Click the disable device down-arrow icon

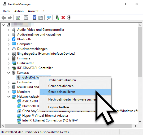69,18
